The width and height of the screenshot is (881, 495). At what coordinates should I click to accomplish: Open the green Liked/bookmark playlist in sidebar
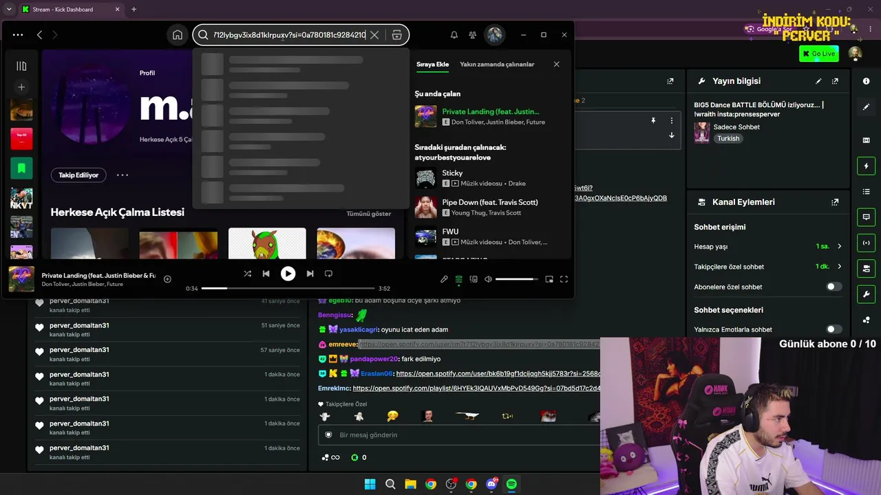point(21,168)
